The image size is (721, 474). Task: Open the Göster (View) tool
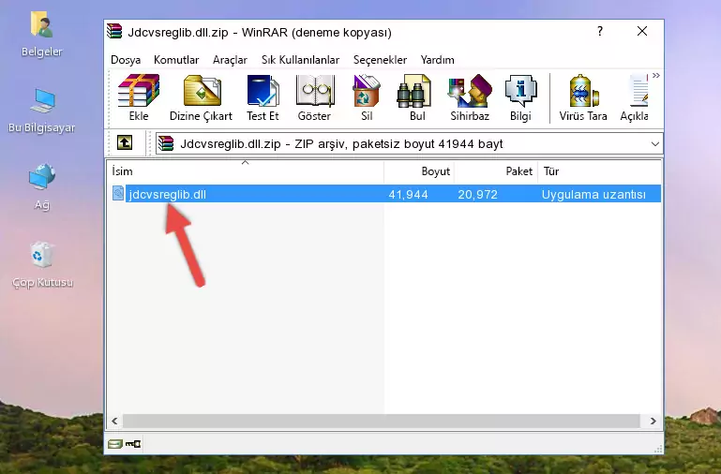click(314, 97)
